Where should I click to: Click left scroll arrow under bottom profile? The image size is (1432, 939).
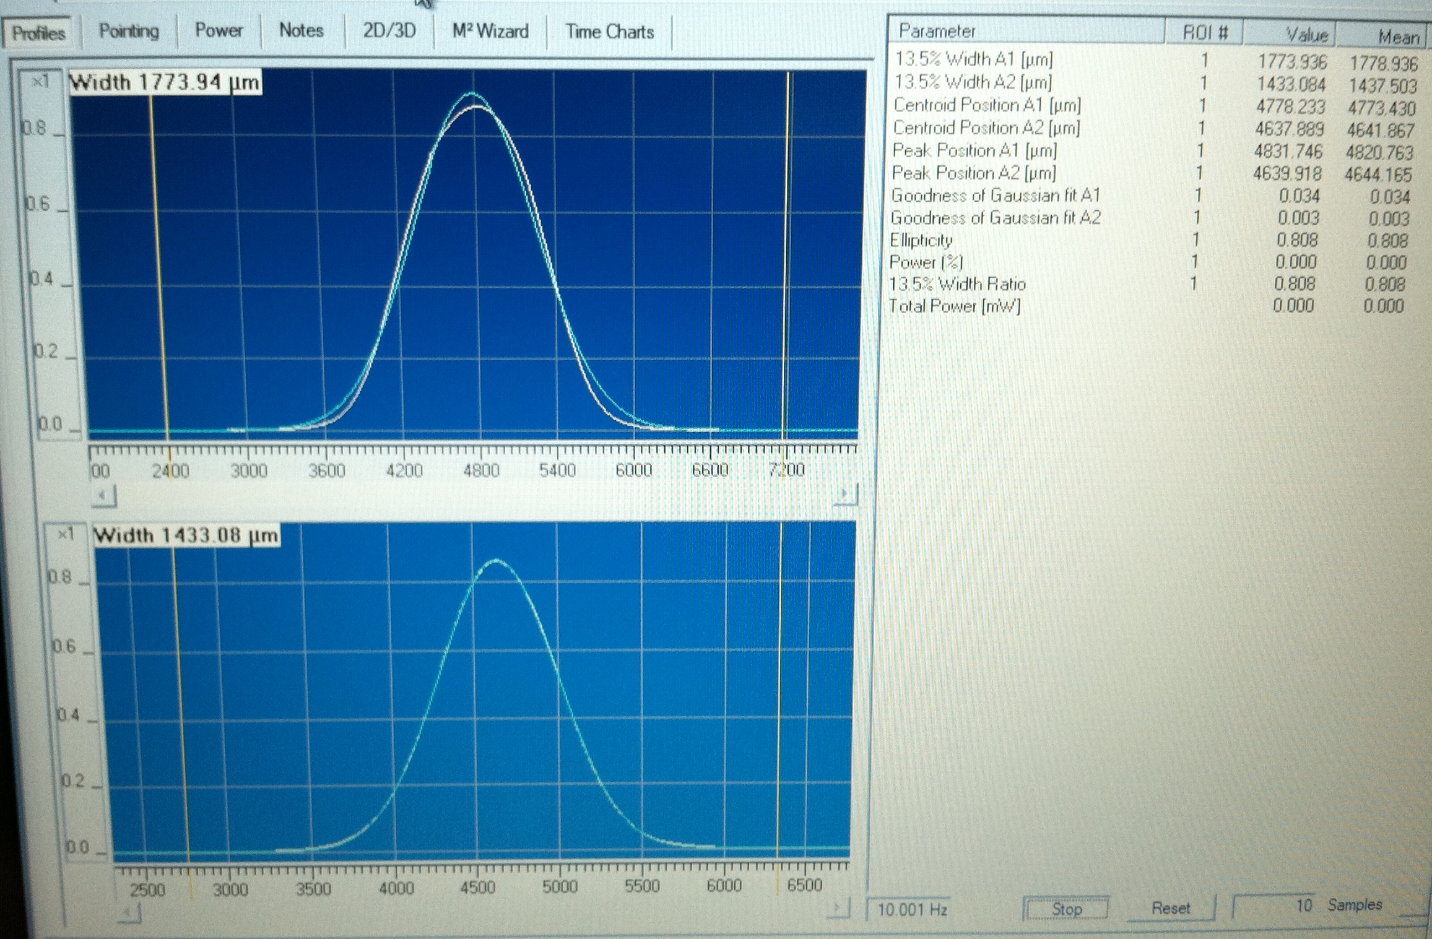(x=129, y=912)
